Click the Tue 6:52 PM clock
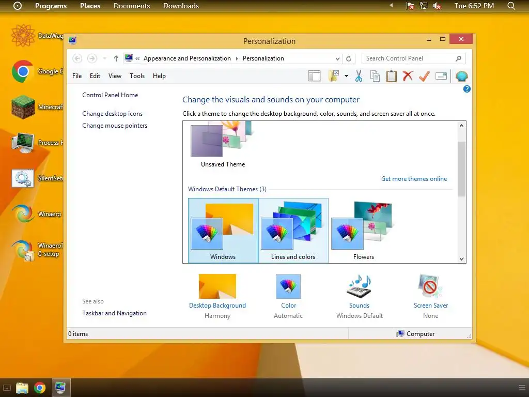The height and width of the screenshot is (397, 529). 474,6
